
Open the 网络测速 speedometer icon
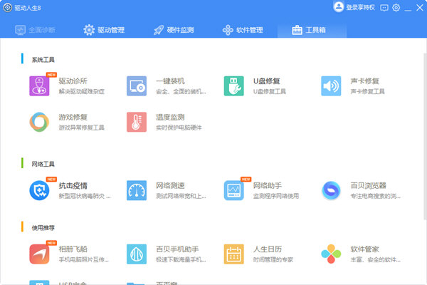coord(137,190)
